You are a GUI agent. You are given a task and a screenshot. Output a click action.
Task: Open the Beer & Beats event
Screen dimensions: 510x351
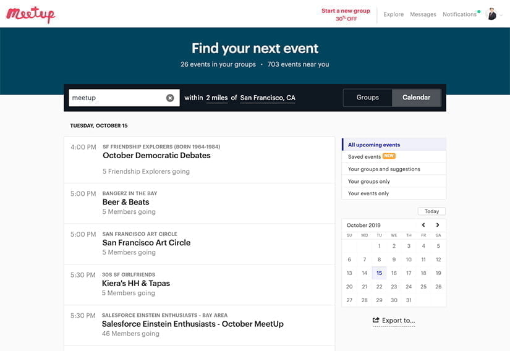click(125, 202)
